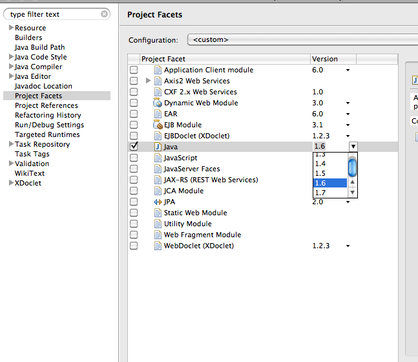Select Project References in the sidebar
Viewport: 418px width, 362px height.
click(47, 105)
